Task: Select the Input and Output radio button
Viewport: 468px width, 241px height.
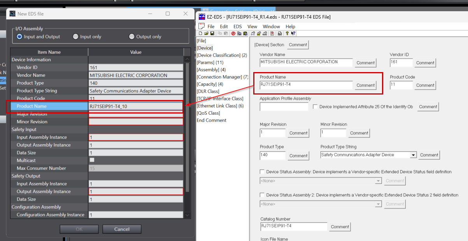Action: 19,36
